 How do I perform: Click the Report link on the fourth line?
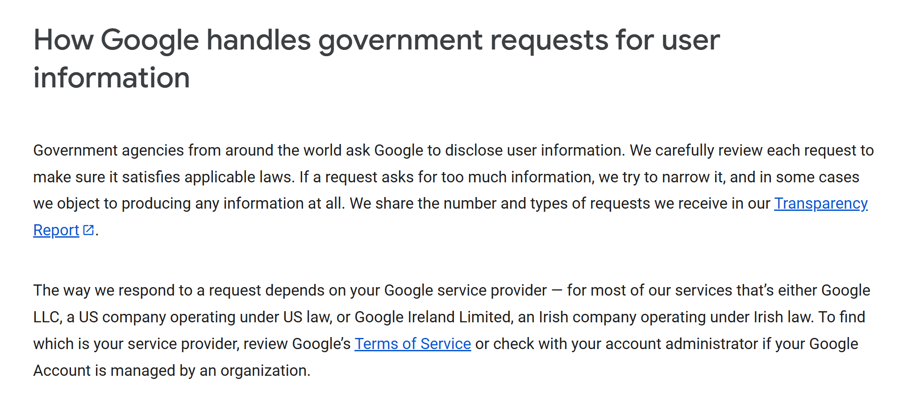(56, 230)
